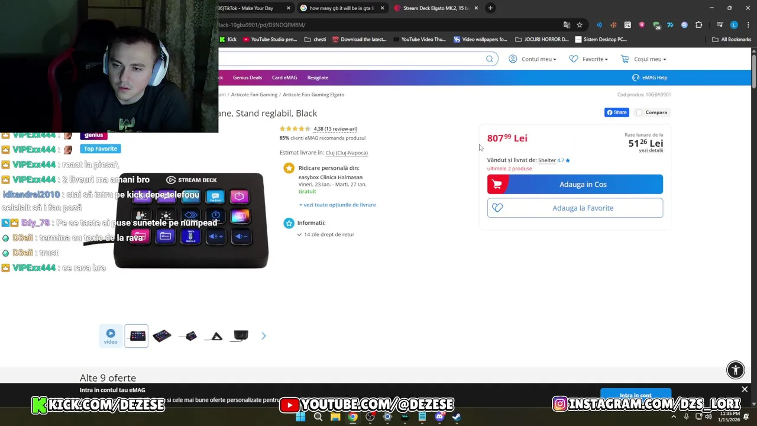The height and width of the screenshot is (426, 757).
Task: Open the Shelter seller link
Action: pyautogui.click(x=547, y=160)
